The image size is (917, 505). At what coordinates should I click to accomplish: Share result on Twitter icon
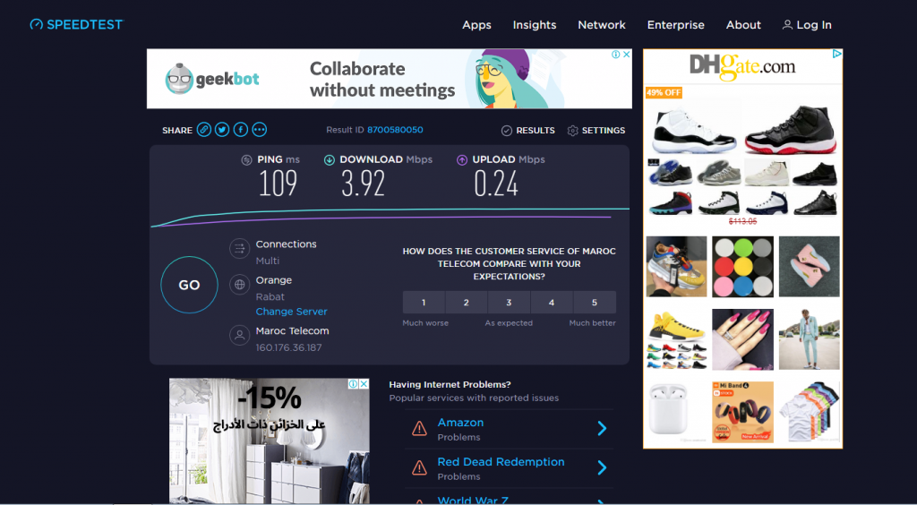222,130
